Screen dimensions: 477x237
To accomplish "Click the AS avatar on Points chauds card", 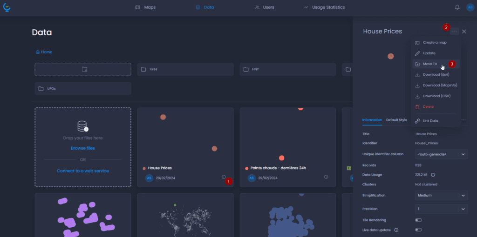I will 252,178.
